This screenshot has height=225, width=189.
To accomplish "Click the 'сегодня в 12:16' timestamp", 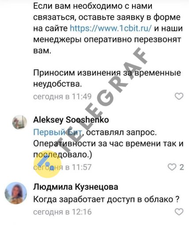I will (62, 212).
